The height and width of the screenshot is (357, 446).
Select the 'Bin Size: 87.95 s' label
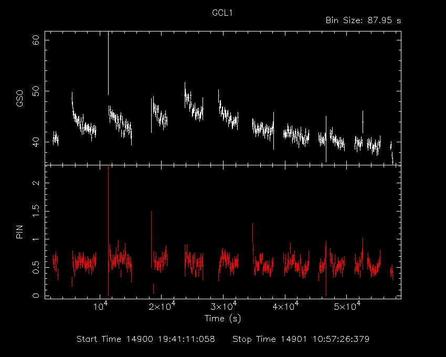click(x=363, y=20)
